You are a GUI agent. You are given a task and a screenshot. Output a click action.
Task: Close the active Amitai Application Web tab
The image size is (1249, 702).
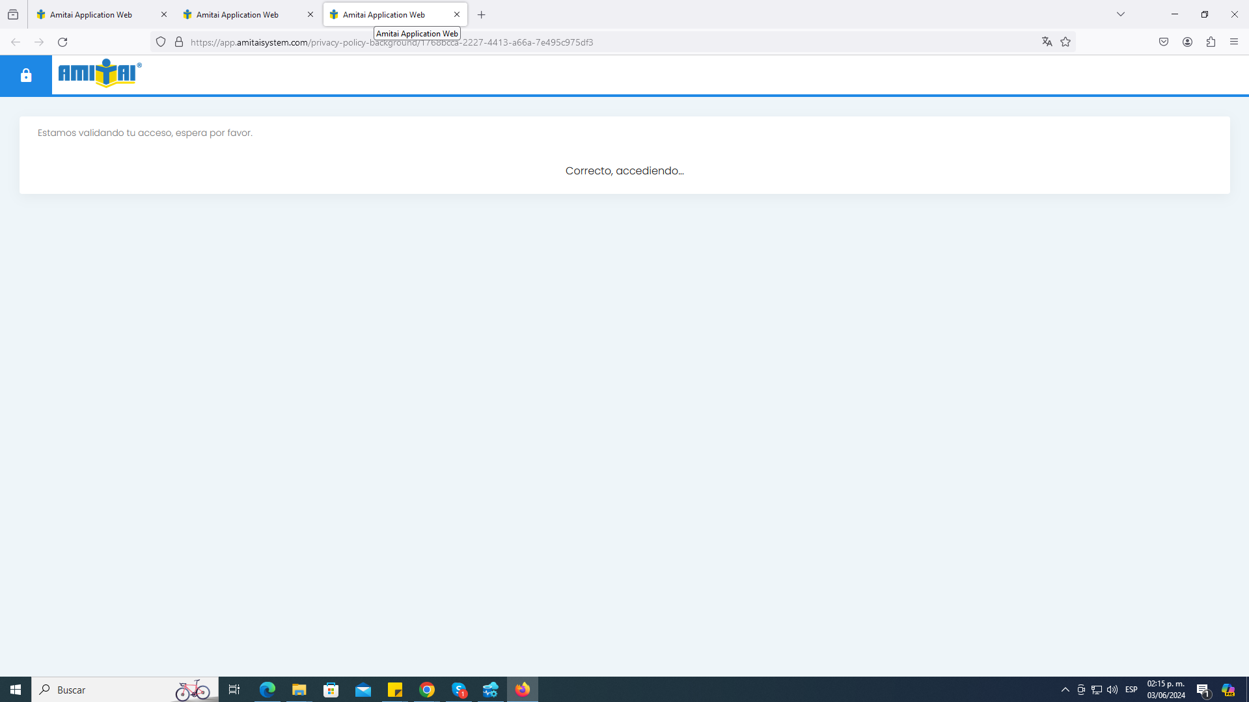pos(457,14)
